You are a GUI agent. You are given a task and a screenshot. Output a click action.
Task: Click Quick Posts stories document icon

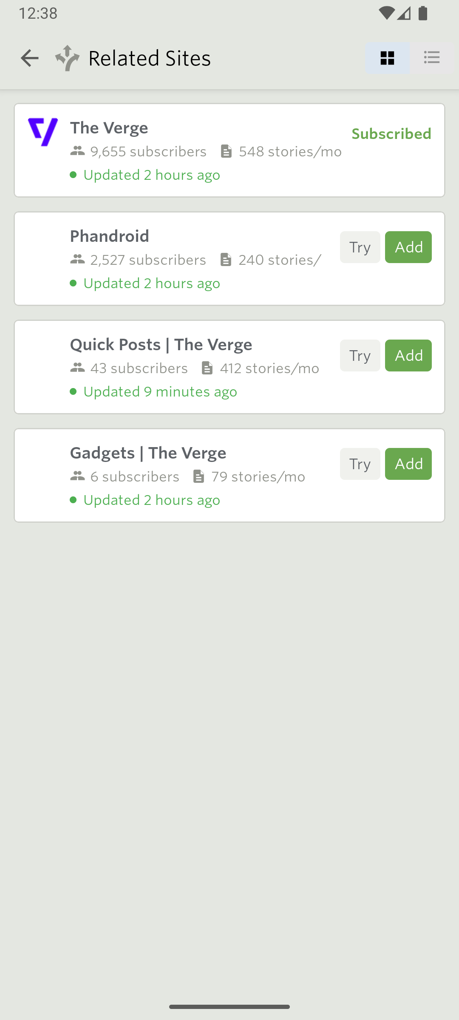click(x=207, y=368)
